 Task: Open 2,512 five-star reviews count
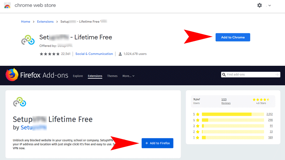(x=270, y=114)
